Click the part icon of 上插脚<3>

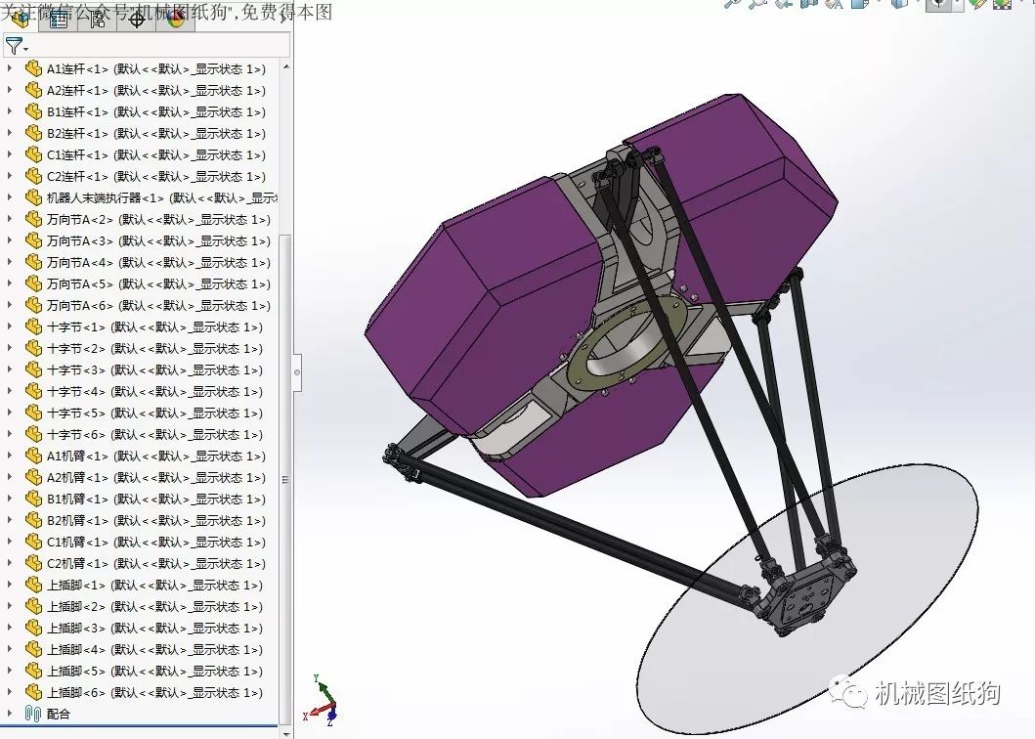coord(33,628)
